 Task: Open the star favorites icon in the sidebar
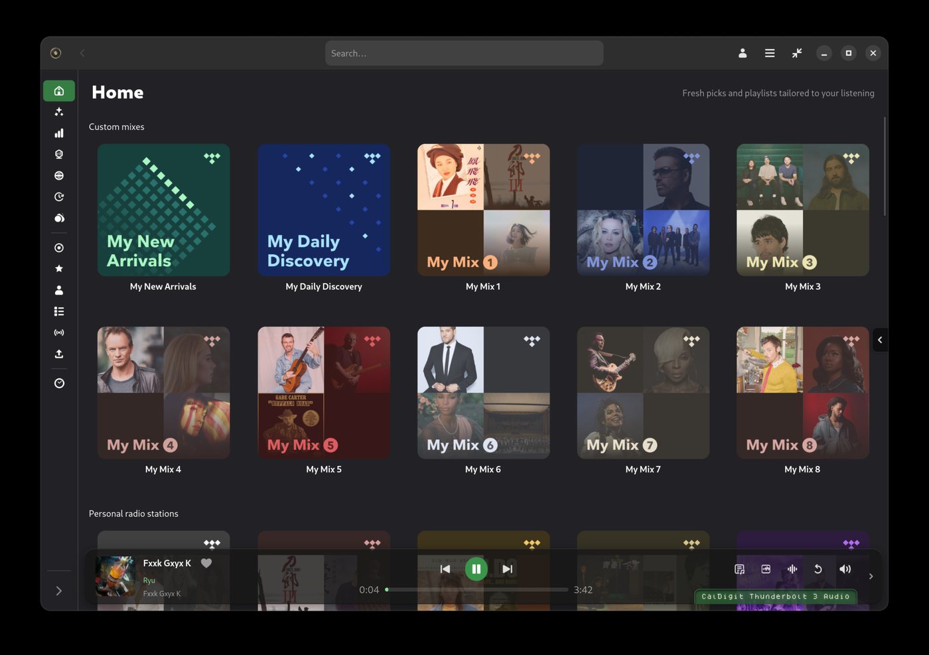coord(59,269)
